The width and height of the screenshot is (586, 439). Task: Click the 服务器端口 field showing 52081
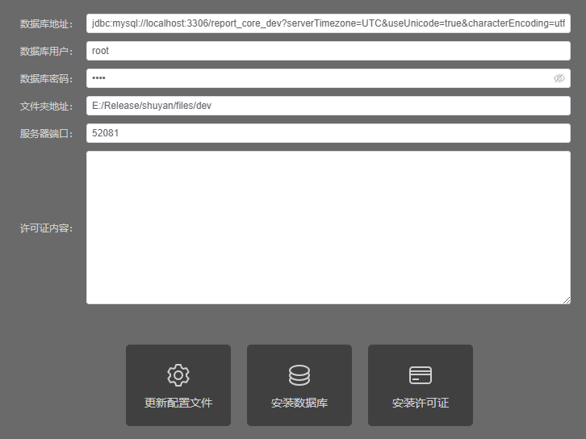pyautogui.click(x=329, y=133)
